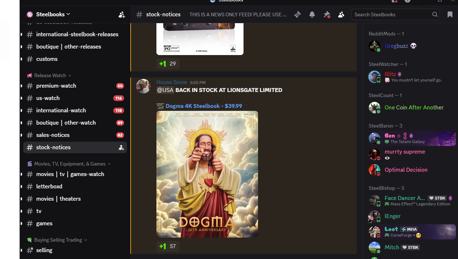Click the channel topic THIS IS A NEWS ONLY FEED
Screen dimensions: 458x259
[x=238, y=14]
